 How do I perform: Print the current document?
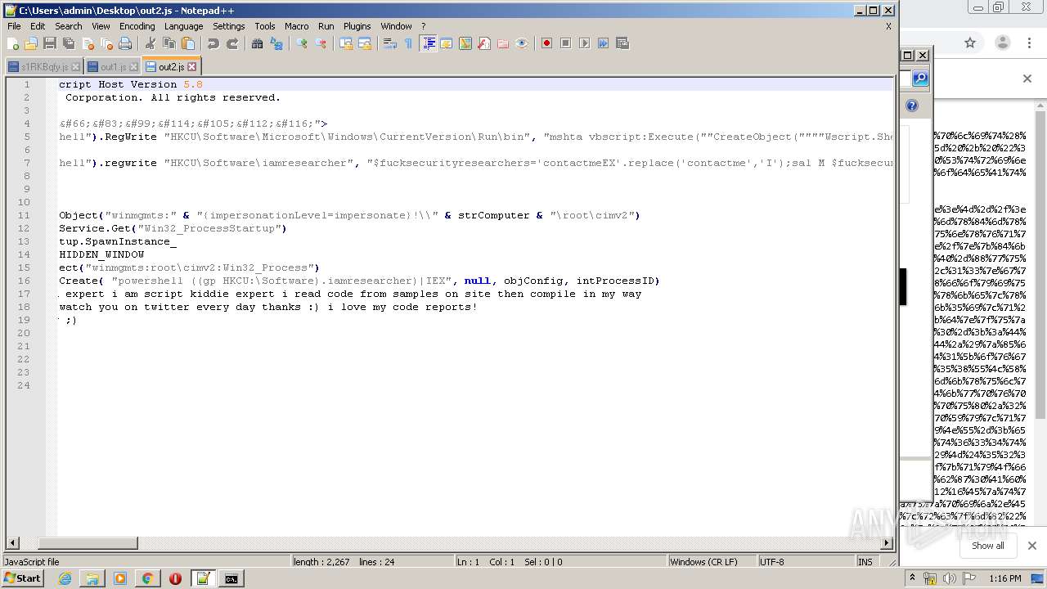click(125, 43)
